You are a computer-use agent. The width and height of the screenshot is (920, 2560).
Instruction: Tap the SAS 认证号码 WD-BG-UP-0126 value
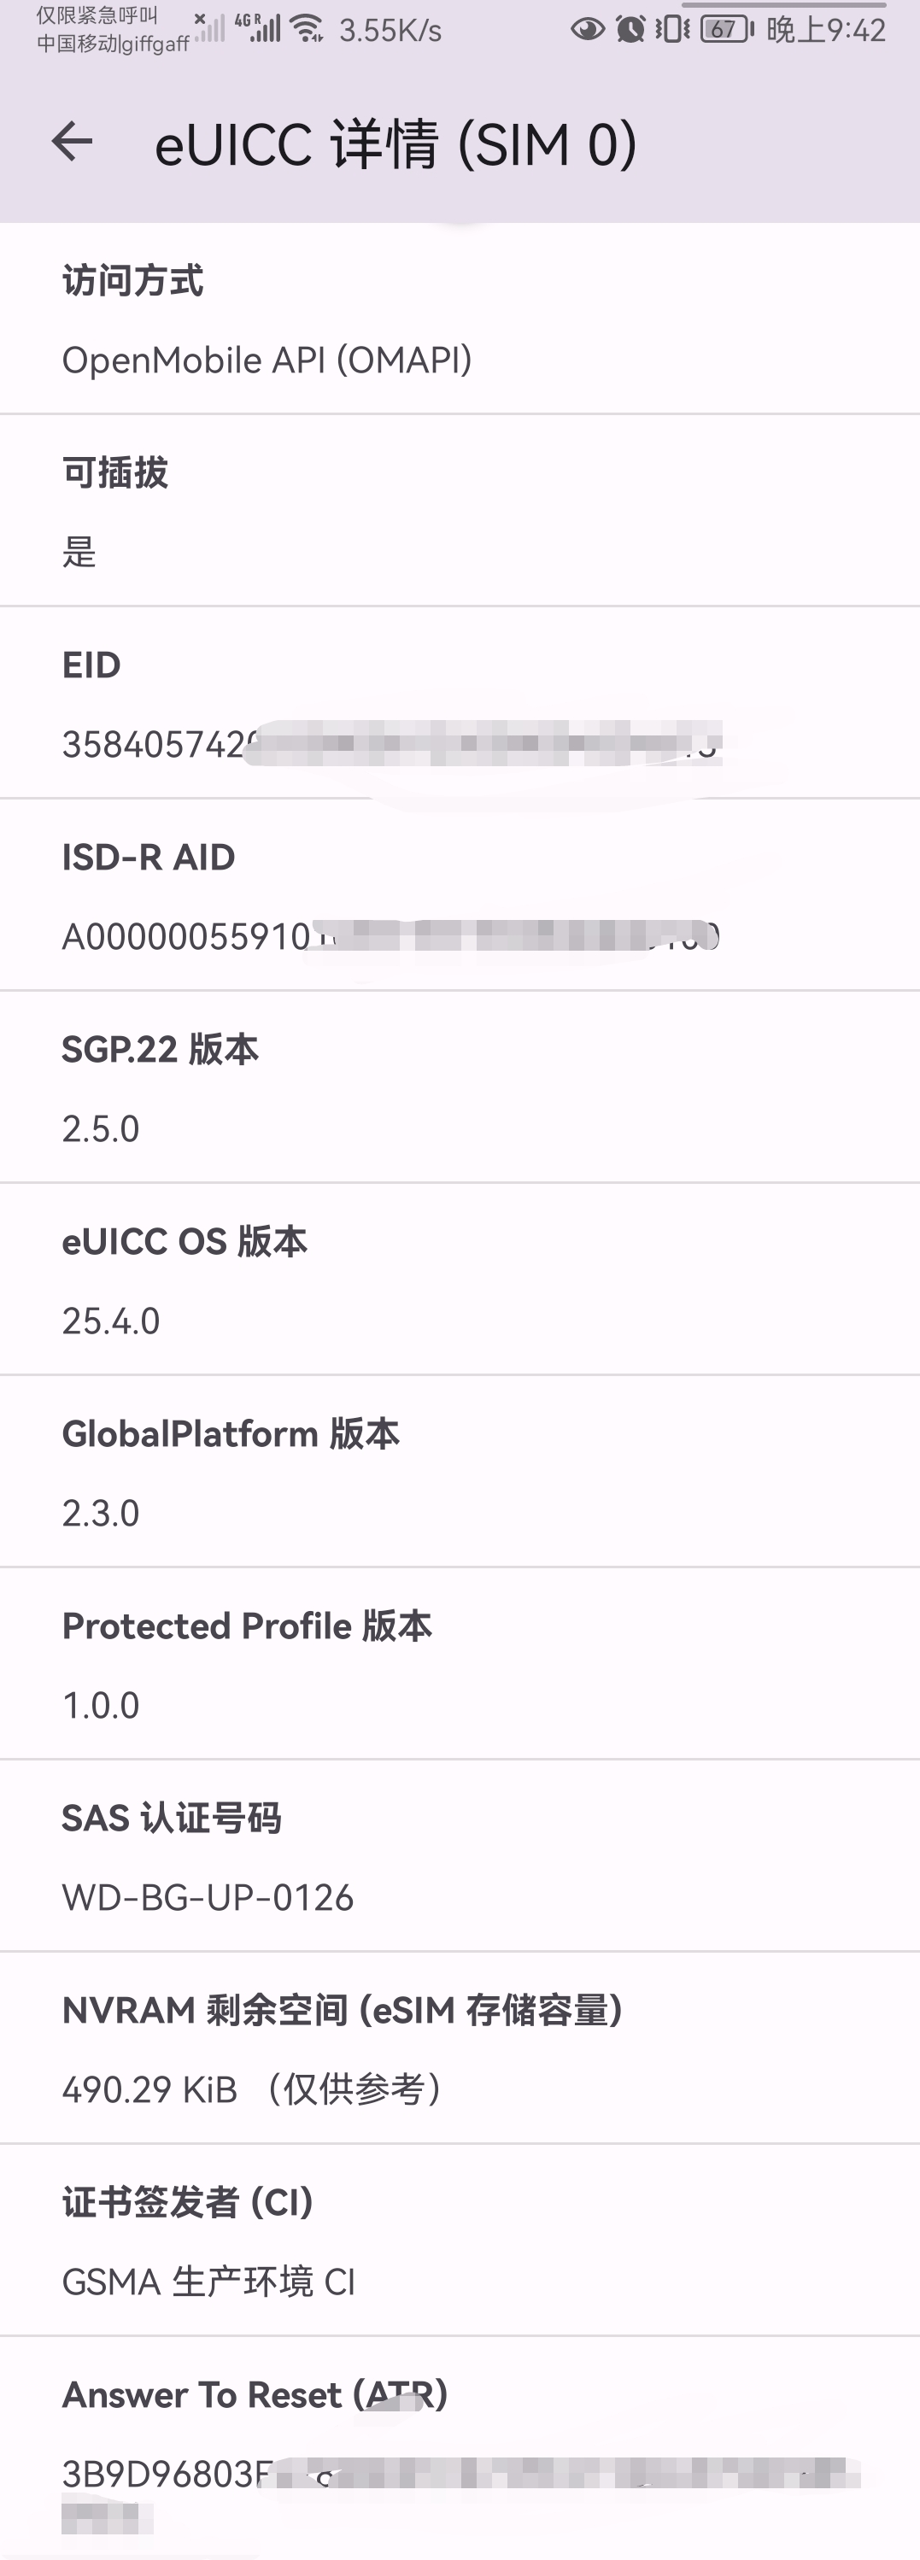pyautogui.click(x=208, y=1897)
